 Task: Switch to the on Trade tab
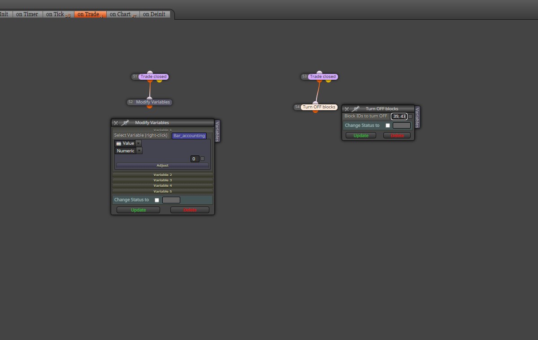click(90, 14)
